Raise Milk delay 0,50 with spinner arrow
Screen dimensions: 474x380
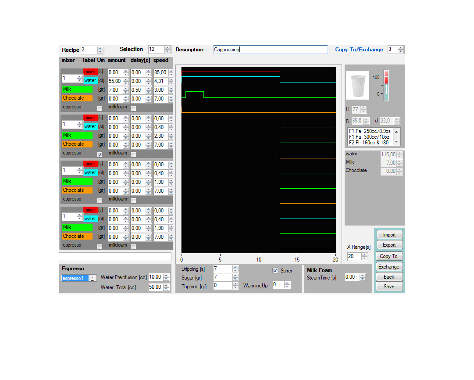tap(149, 88)
